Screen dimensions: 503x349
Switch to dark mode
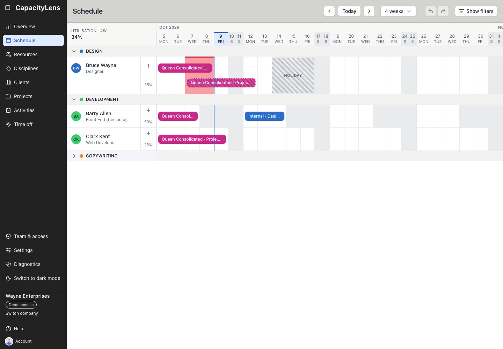click(x=33, y=278)
